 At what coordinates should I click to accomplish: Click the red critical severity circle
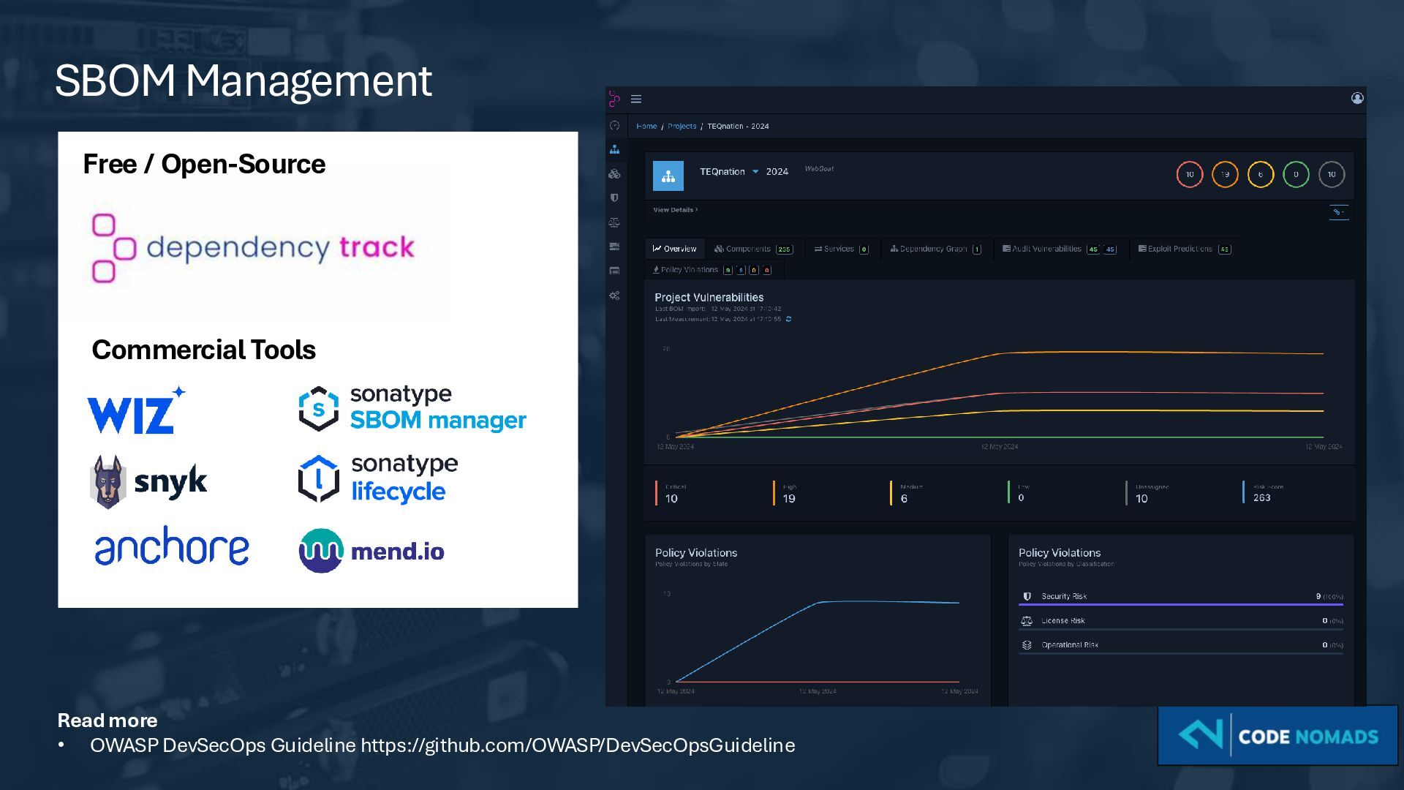1189,175
